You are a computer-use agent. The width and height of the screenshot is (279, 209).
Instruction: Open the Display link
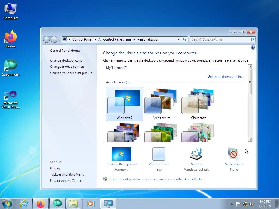point(55,168)
